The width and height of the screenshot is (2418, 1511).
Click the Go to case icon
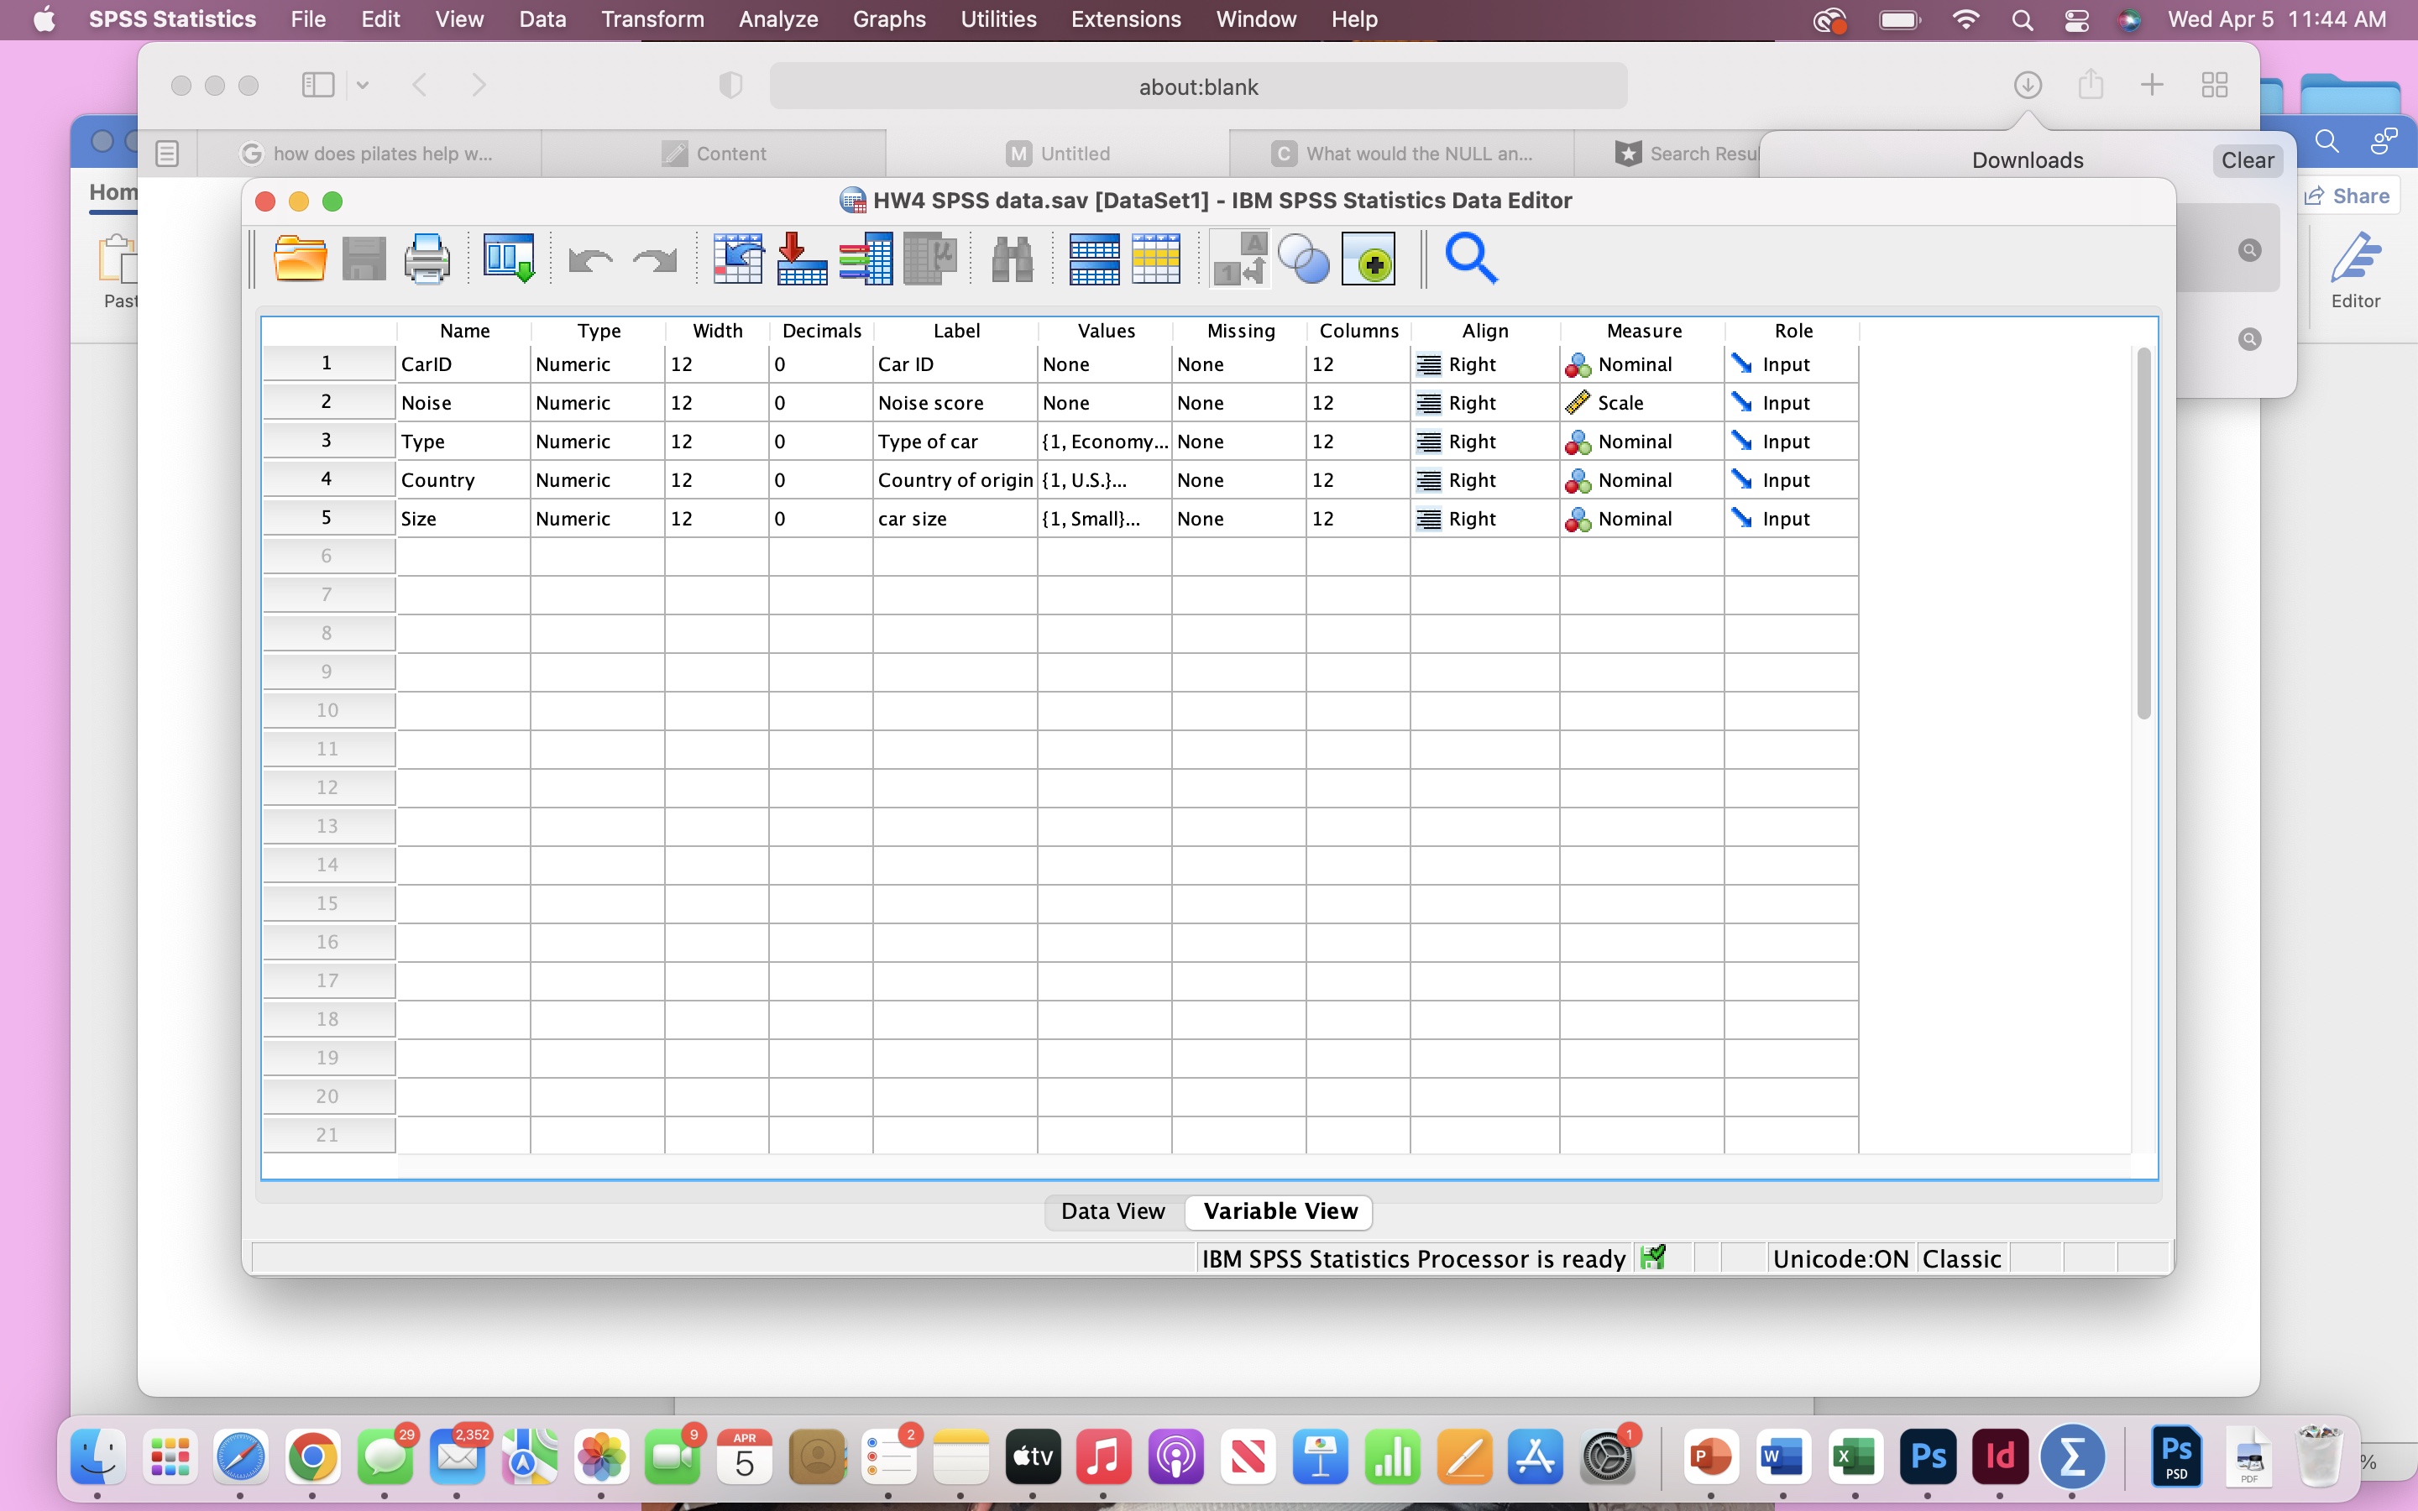(738, 260)
